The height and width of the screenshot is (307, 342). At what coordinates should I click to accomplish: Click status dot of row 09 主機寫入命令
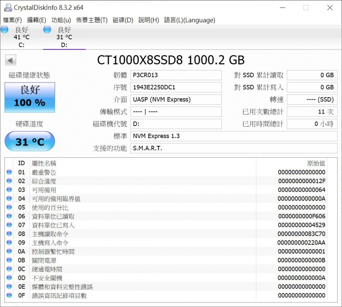point(9,243)
